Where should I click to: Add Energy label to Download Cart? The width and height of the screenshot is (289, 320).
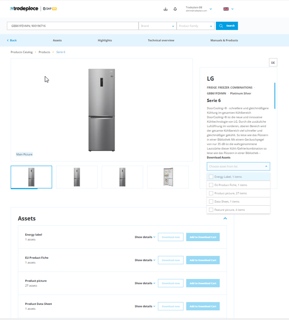pyautogui.click(x=203, y=237)
